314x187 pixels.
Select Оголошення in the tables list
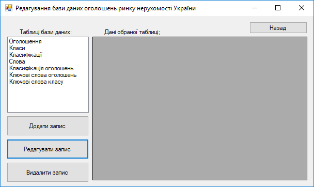pyautogui.click(x=48, y=41)
